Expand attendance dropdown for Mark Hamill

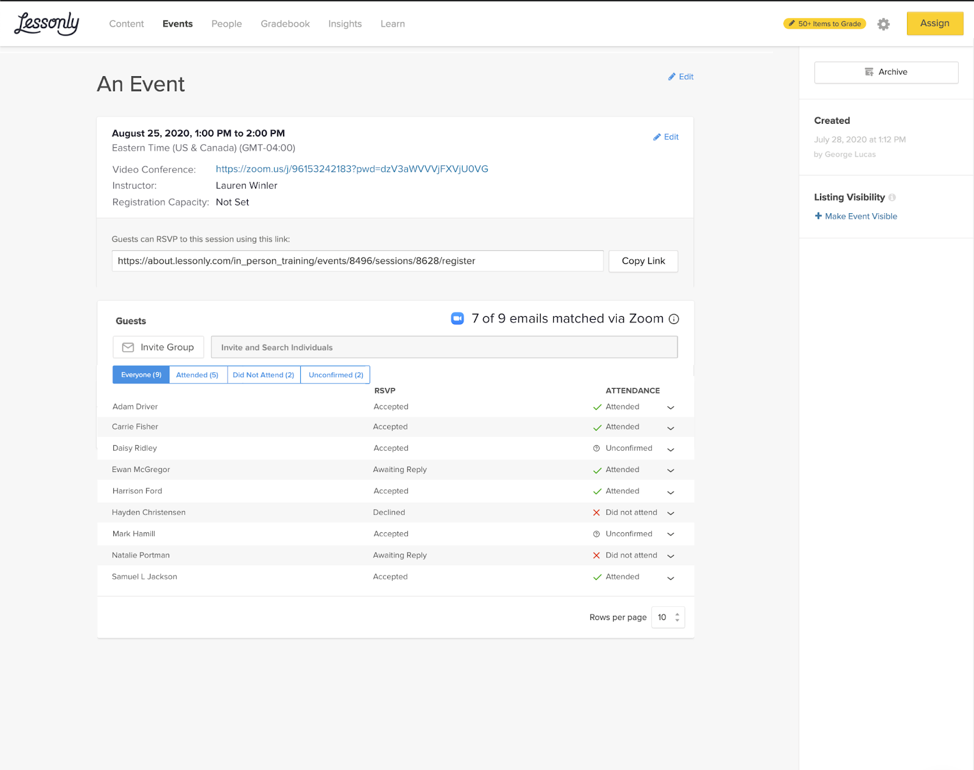671,534
